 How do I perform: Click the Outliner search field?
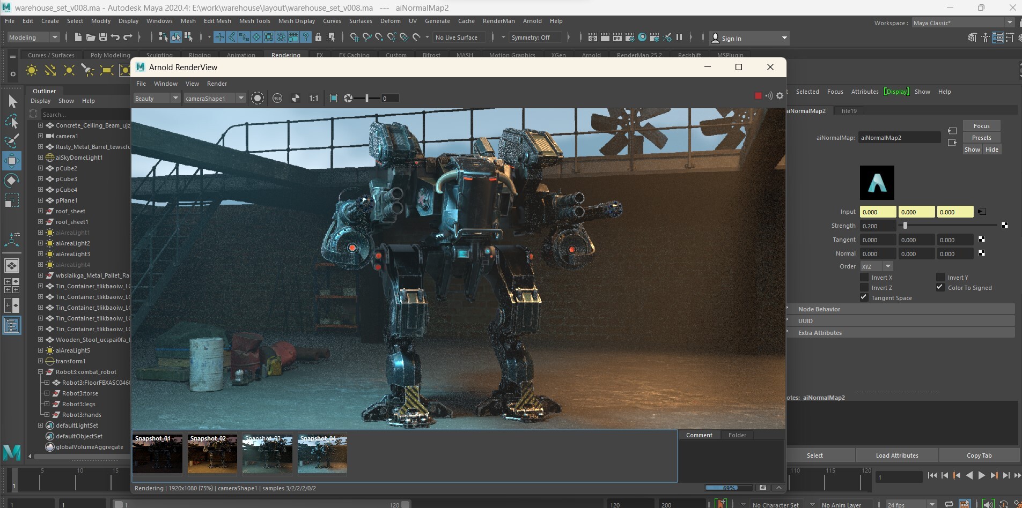85,115
